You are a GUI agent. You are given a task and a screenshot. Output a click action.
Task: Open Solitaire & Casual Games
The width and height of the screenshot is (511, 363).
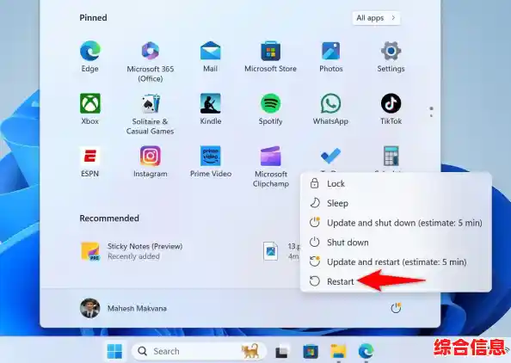click(151, 114)
